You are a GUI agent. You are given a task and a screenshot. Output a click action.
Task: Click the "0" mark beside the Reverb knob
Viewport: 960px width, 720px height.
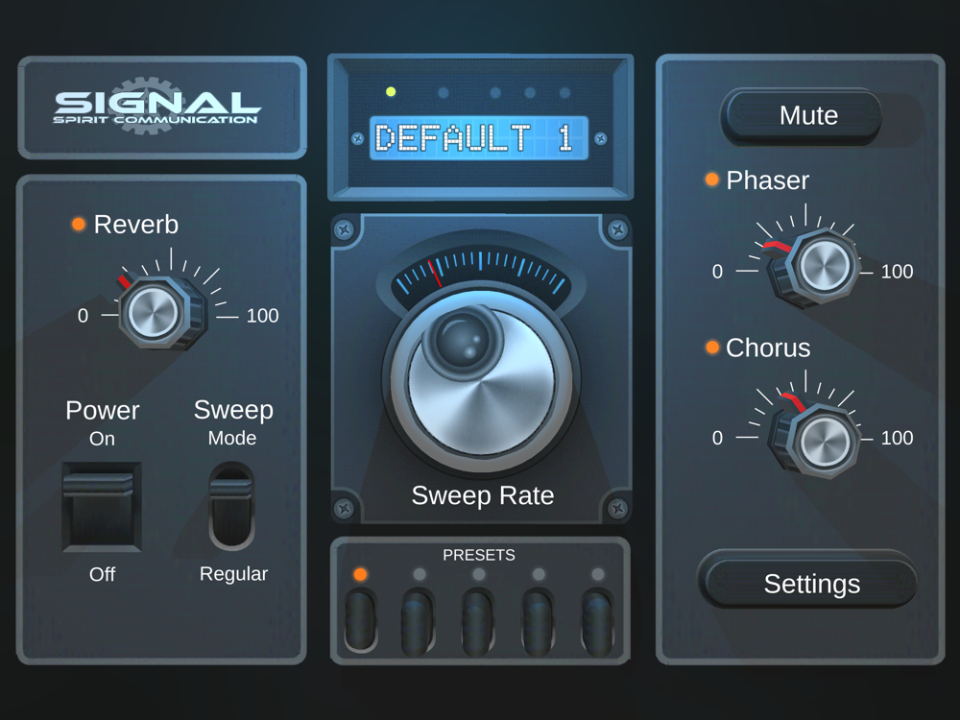[83, 315]
